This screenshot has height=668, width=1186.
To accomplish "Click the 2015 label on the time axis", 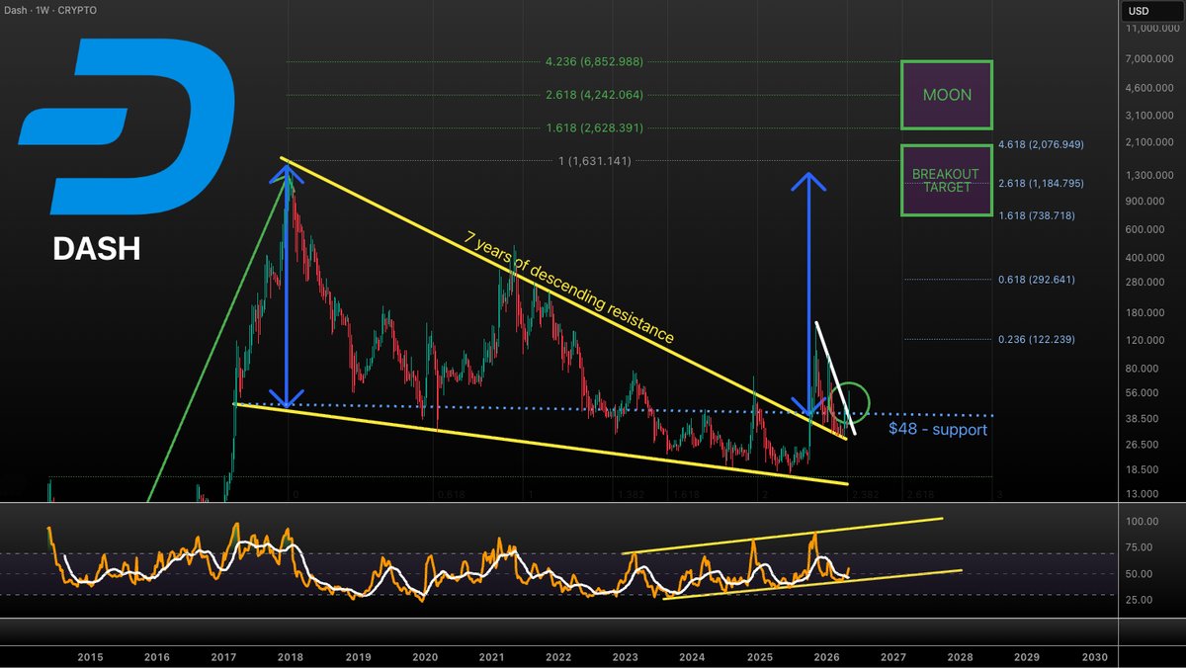I will 90,656.
